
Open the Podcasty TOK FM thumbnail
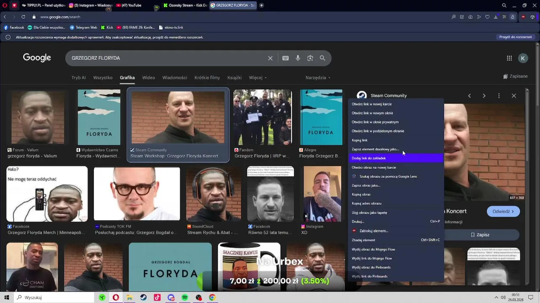click(x=137, y=194)
